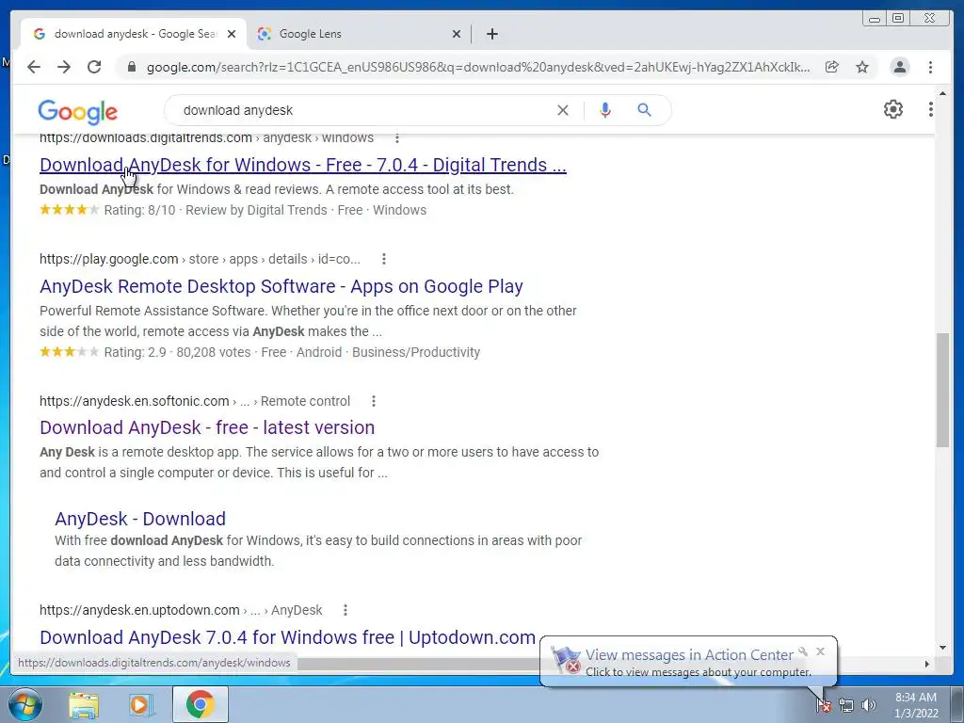Go back to the previous page

point(34,67)
